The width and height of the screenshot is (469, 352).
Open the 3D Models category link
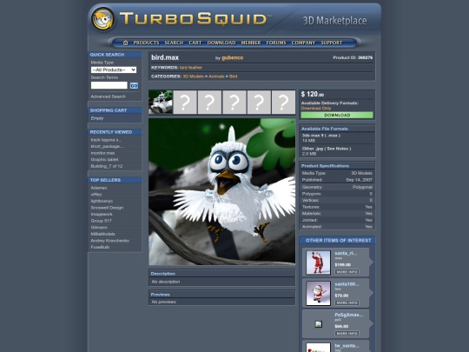193,76
